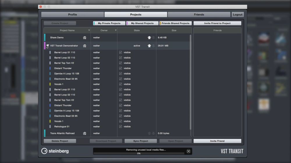291x163 pixels.
Task: Click the greyed Create Project button
Action: tap(60, 23)
